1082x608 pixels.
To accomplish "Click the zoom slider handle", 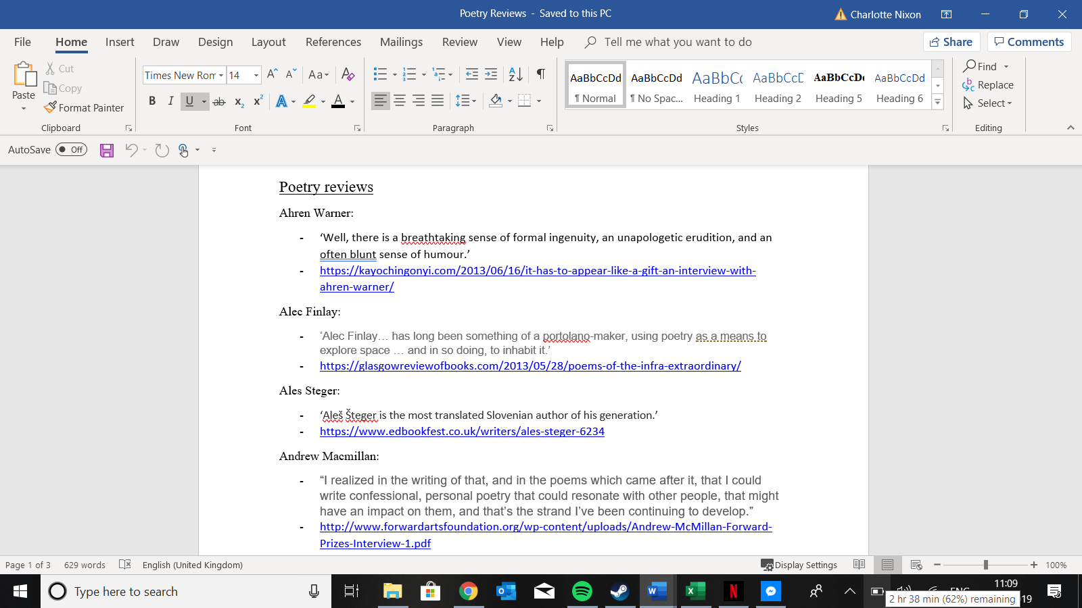I will tap(986, 565).
